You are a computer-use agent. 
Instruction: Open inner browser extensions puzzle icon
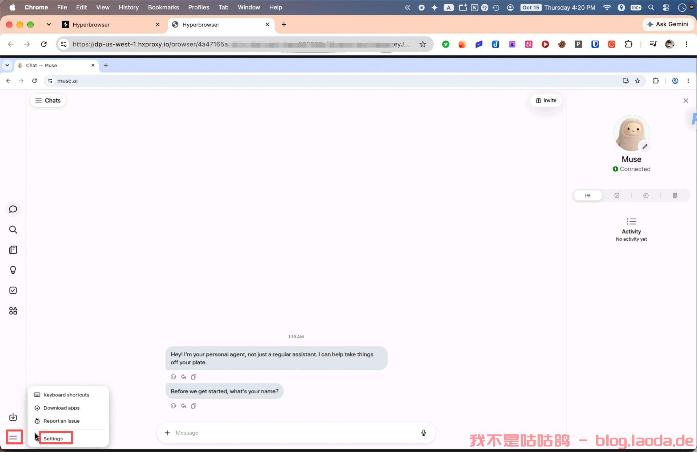(x=656, y=81)
